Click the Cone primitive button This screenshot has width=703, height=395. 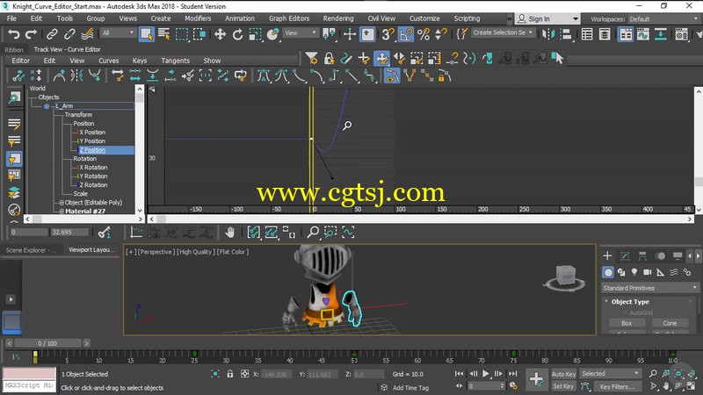[x=670, y=323]
